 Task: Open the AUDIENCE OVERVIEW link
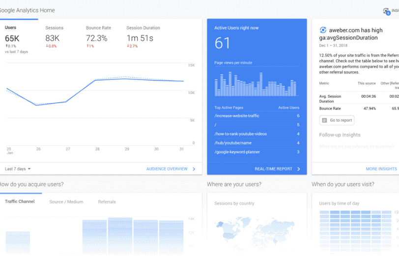pyautogui.click(x=167, y=169)
